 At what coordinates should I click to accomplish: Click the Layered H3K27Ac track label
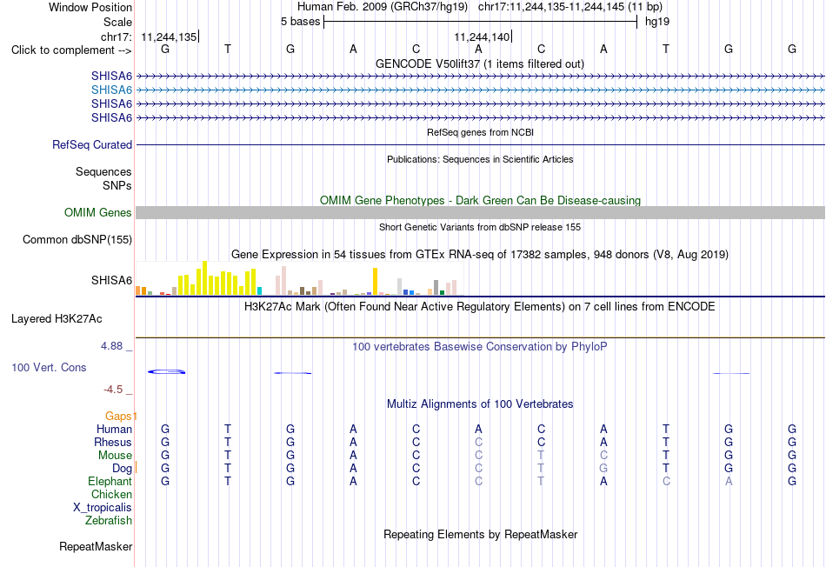pos(57,319)
